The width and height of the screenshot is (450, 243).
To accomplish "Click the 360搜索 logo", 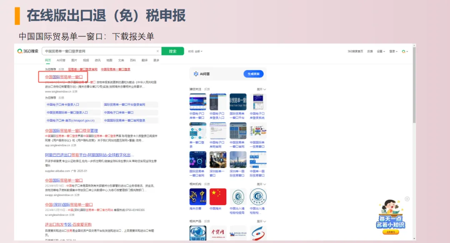I will tap(28, 51).
